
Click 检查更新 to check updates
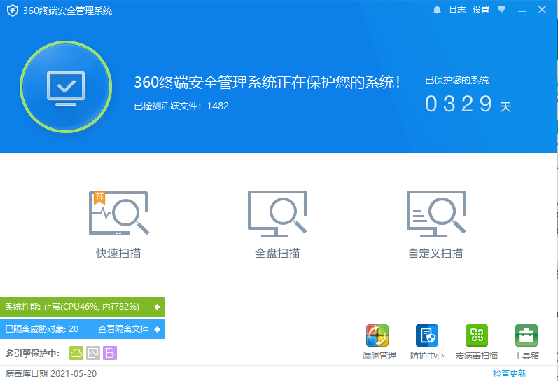509,373
